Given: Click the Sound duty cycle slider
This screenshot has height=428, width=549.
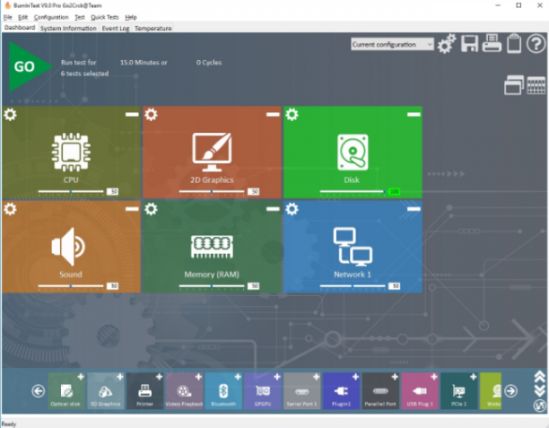Looking at the screenshot, I should 71,286.
